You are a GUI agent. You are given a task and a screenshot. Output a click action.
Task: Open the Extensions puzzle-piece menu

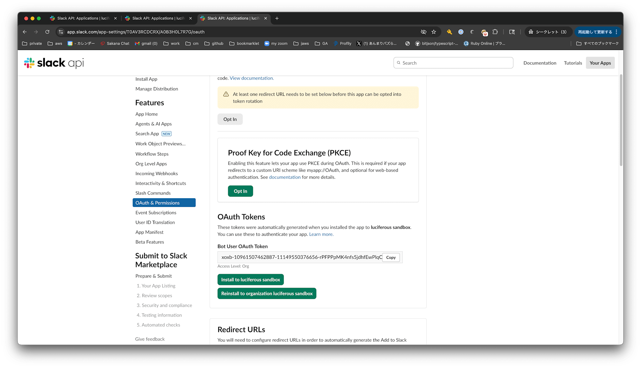[495, 32]
